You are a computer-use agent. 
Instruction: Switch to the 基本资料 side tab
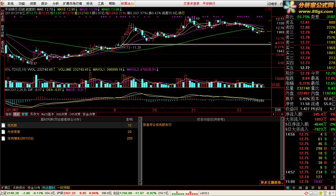(2, 47)
